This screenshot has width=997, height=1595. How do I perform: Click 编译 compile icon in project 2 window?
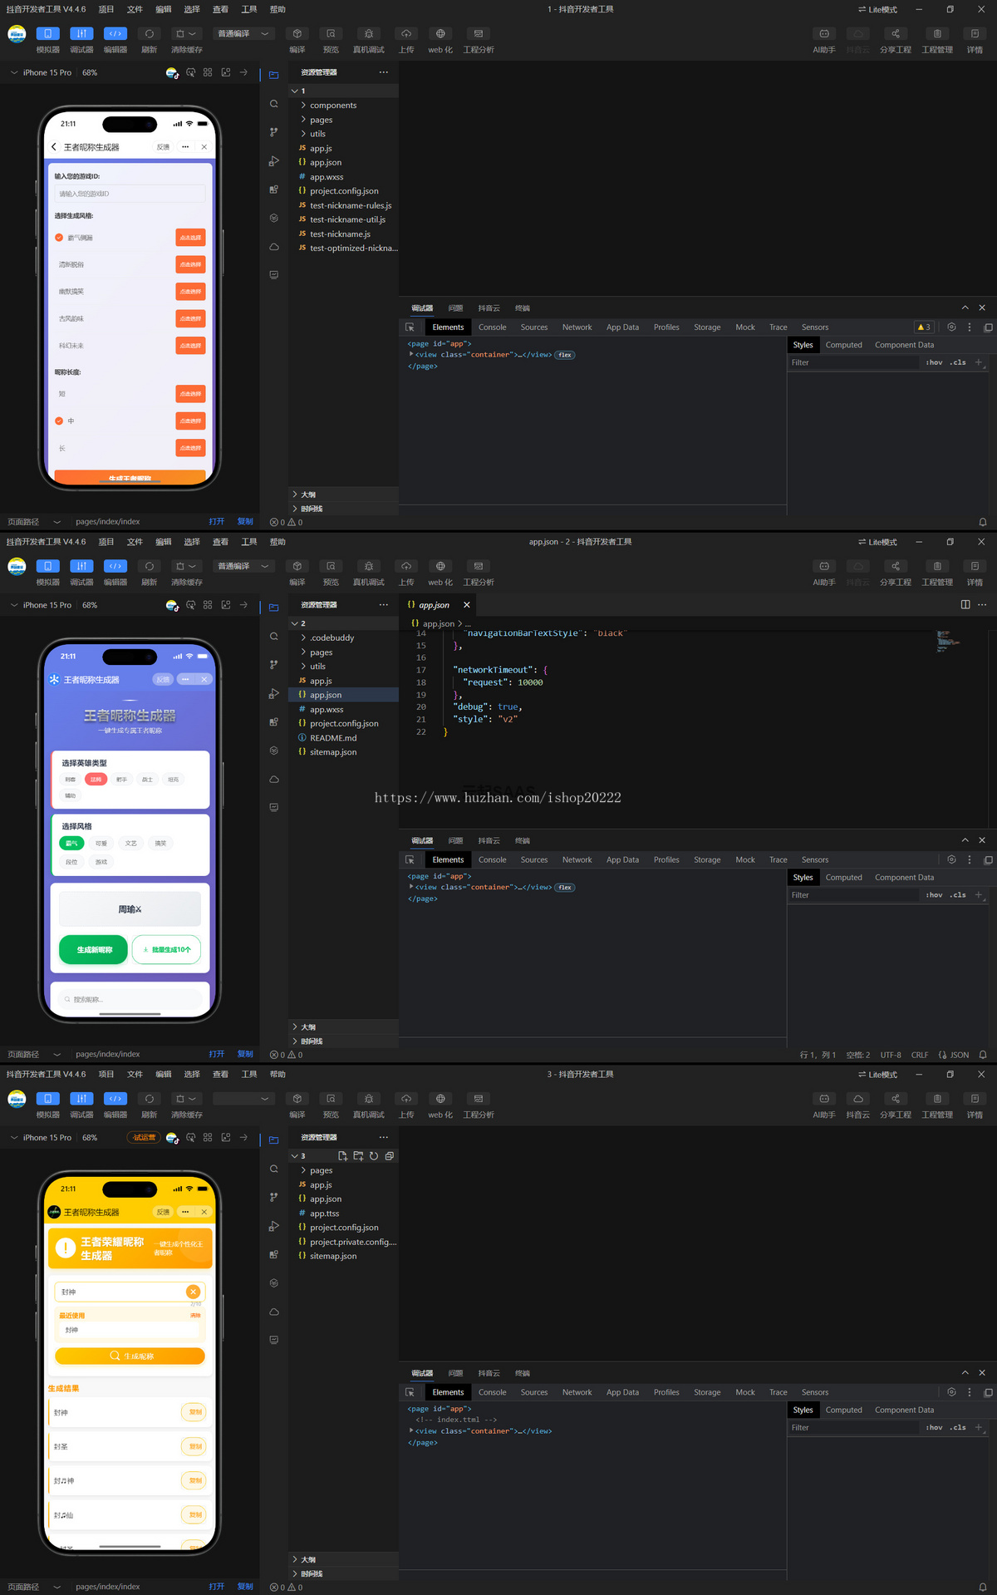(x=297, y=567)
